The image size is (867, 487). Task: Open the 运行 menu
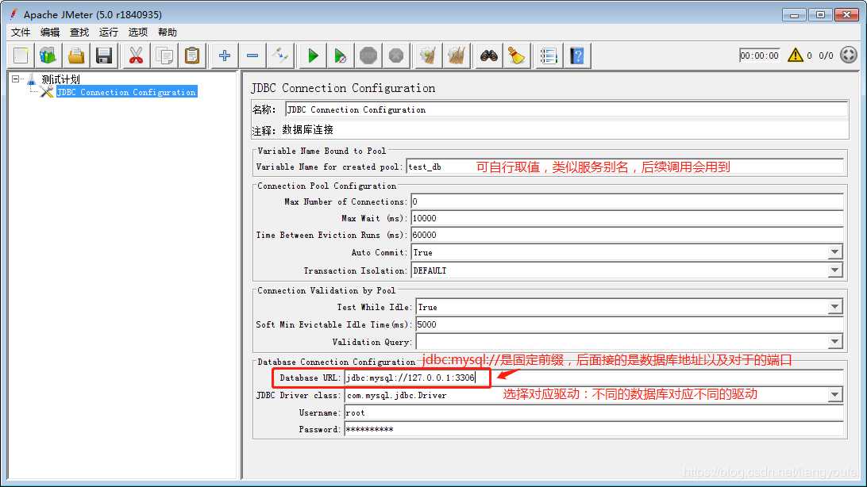[x=108, y=32]
